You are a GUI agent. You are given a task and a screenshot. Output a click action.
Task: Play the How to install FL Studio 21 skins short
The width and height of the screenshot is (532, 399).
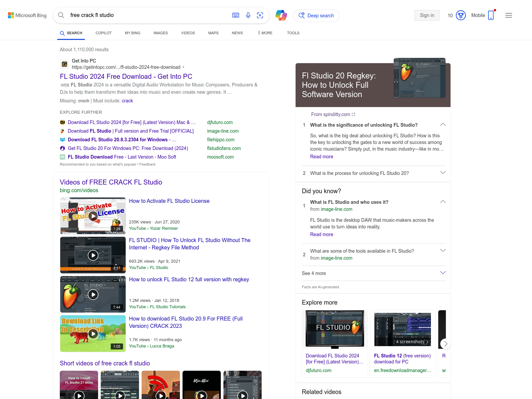79,385
